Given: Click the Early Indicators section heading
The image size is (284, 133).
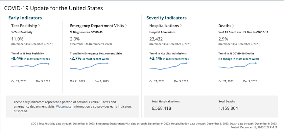Looking at the screenshot, I should 25,18.
